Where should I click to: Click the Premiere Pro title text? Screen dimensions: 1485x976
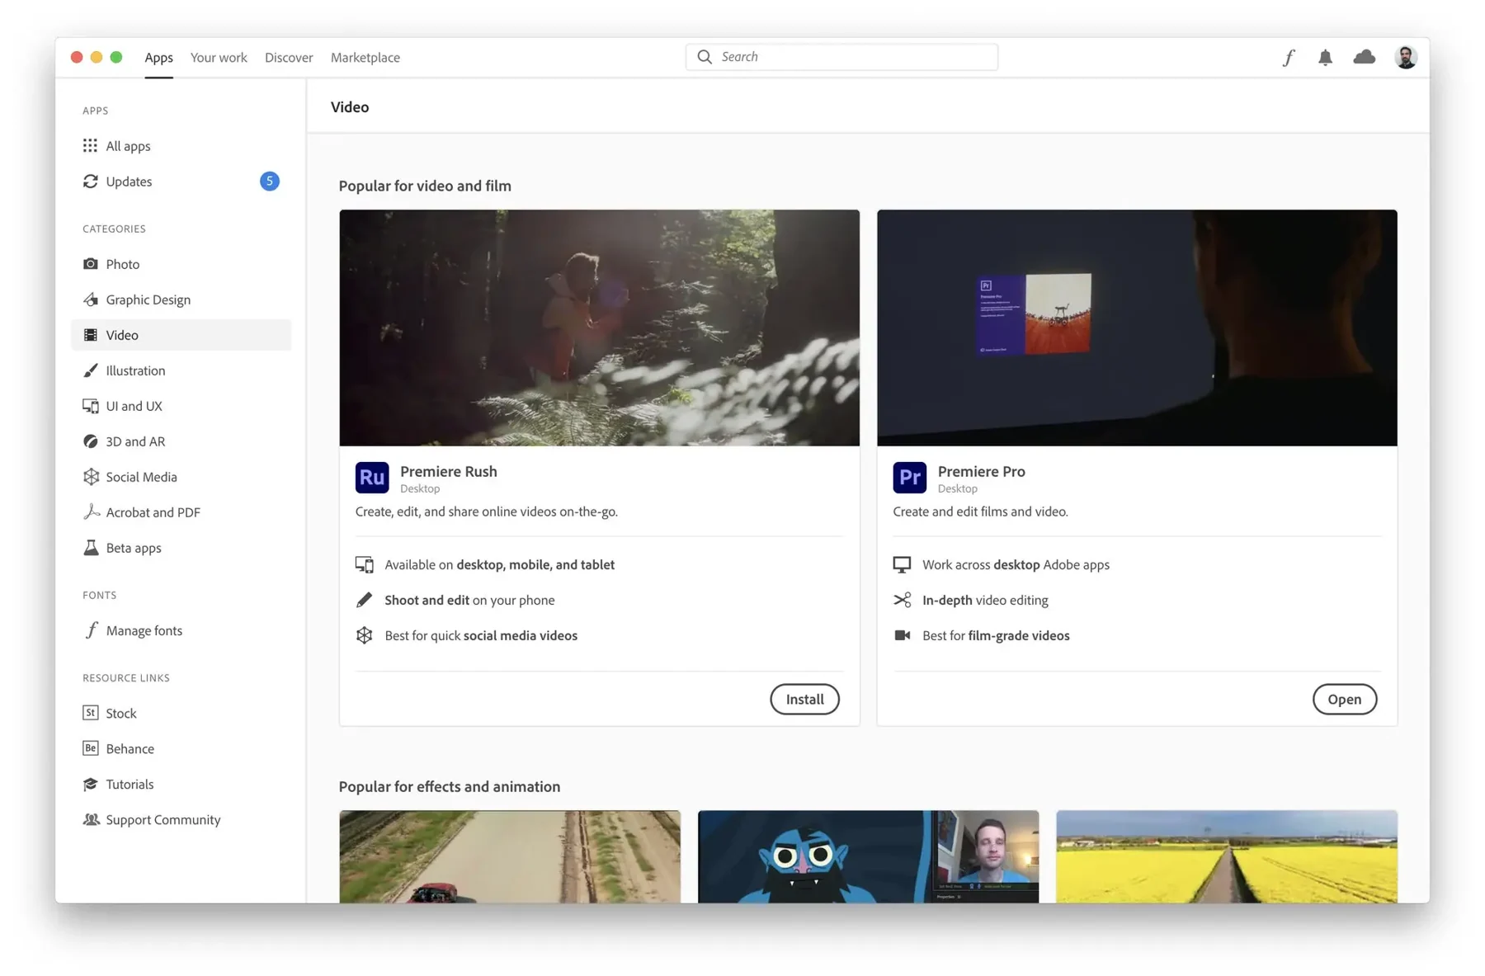pos(981,471)
